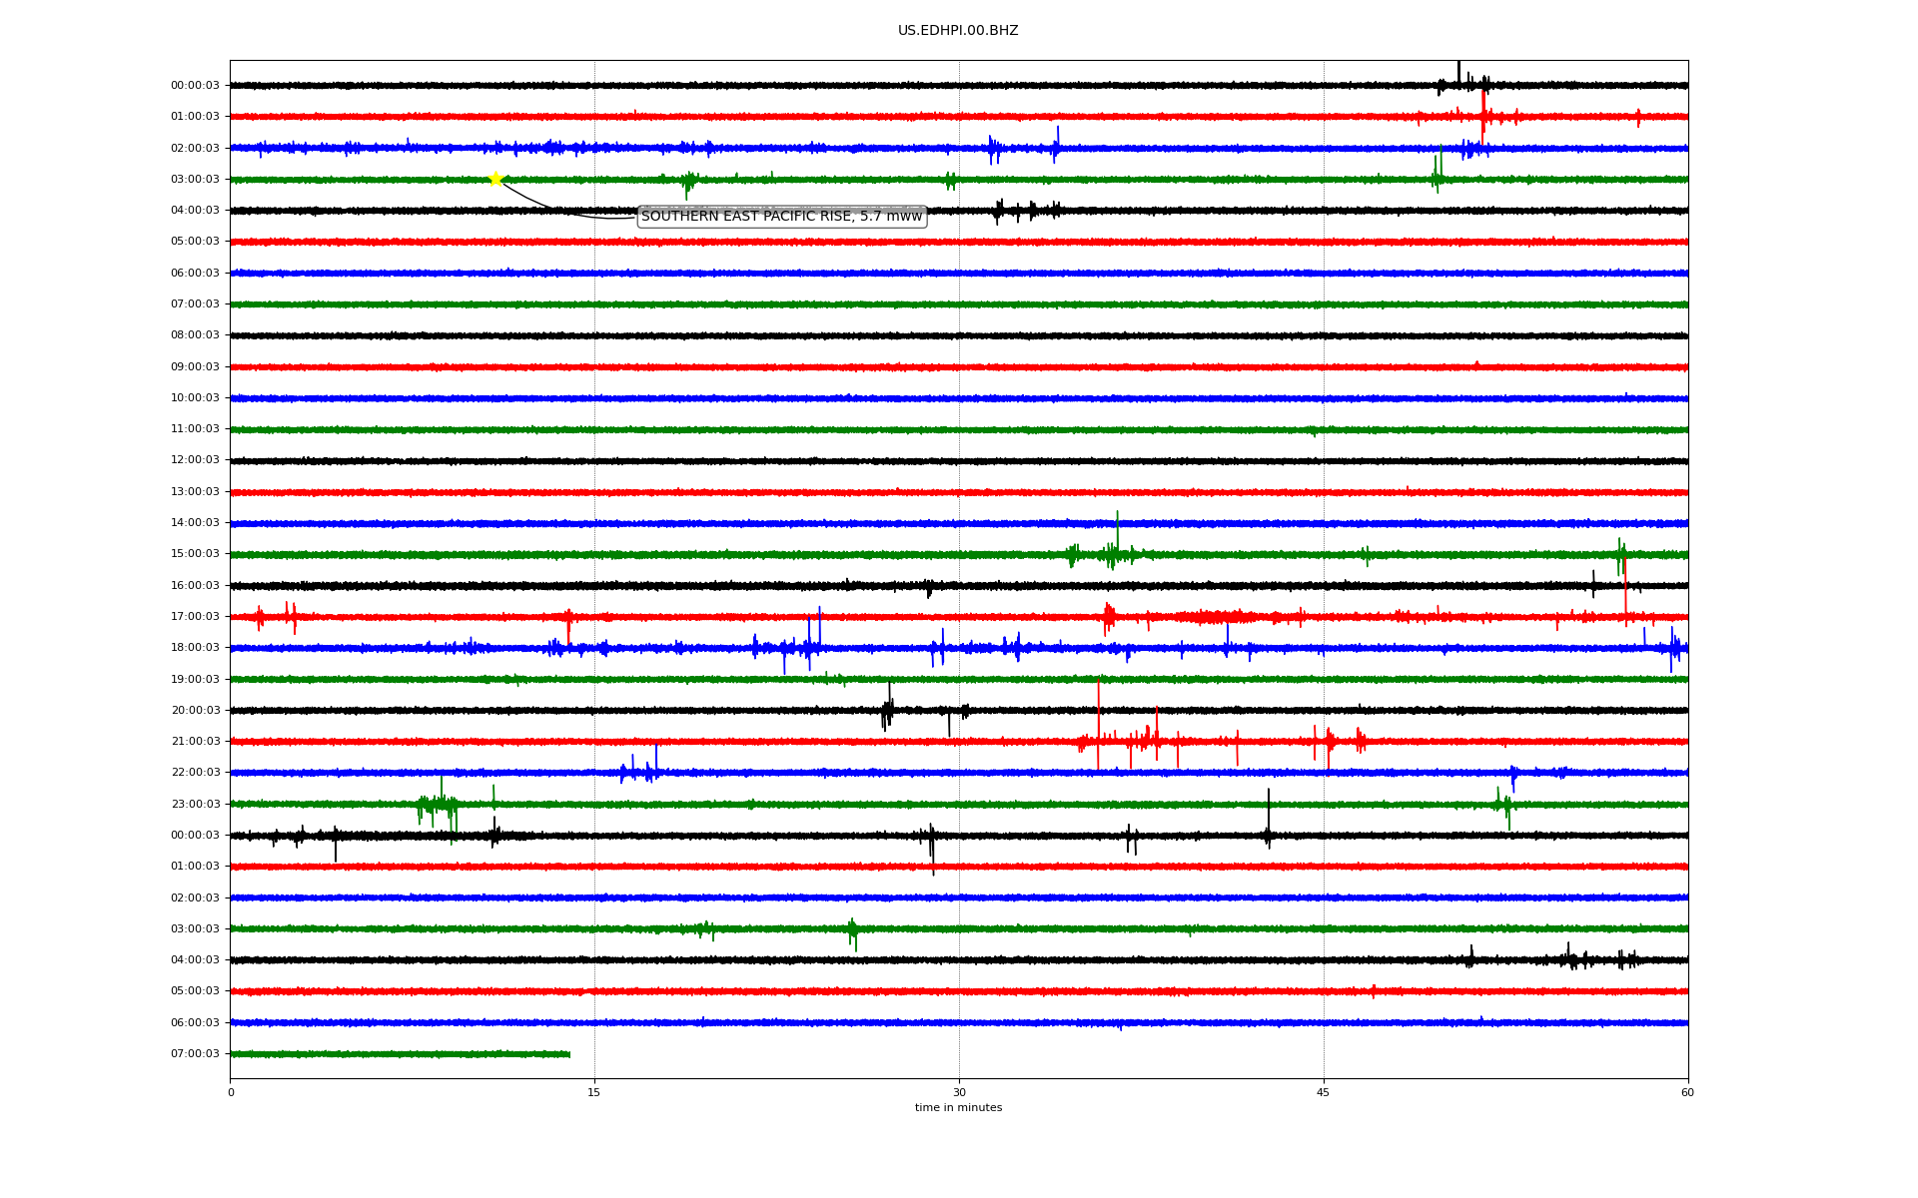Click the end of the short final green trace

coord(569,1053)
